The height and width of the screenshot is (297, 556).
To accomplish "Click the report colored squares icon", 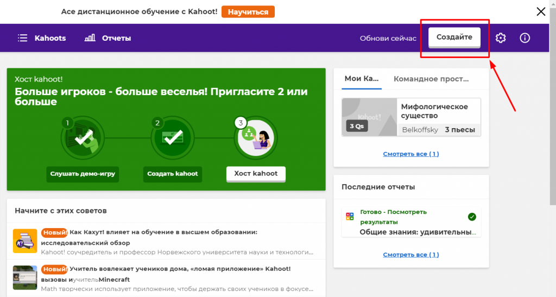I will (350, 217).
